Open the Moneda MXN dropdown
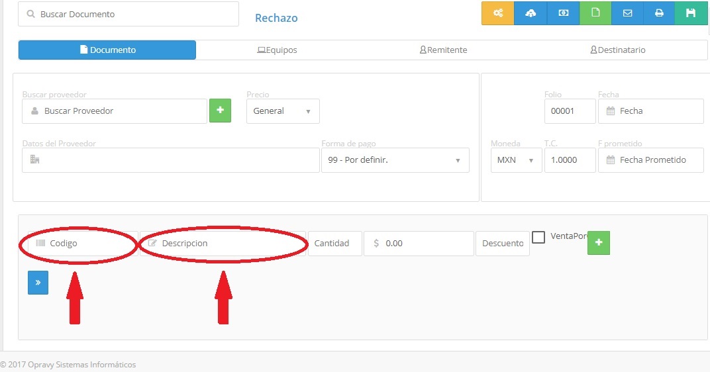The image size is (710, 372). tap(516, 160)
